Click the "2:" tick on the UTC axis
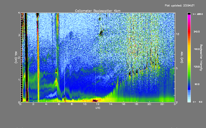206x128 pixels. [x=34, y=104]
